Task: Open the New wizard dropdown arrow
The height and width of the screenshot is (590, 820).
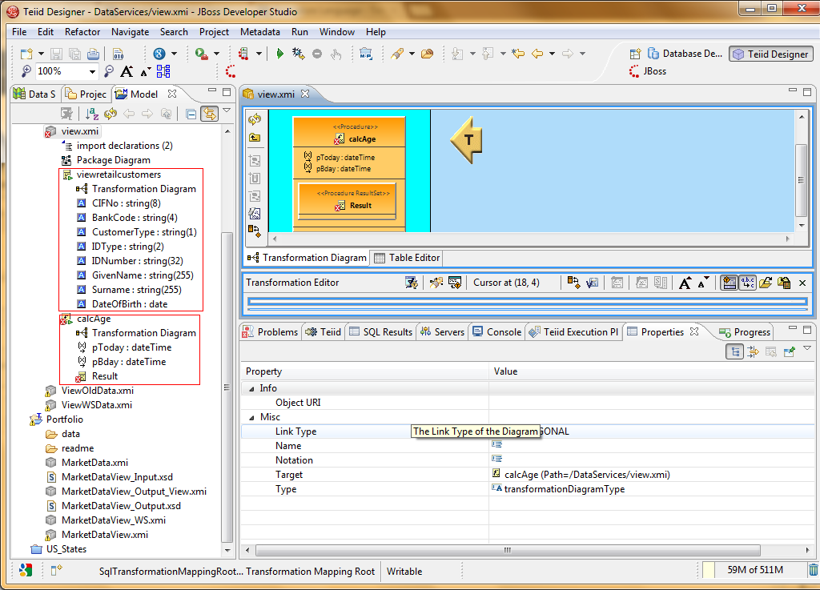Action: (40, 54)
